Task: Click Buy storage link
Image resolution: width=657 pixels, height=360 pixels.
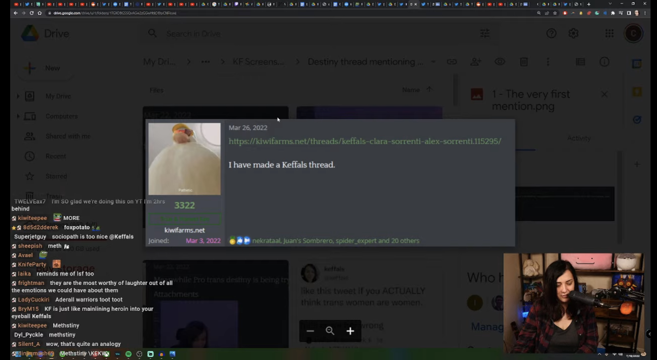Action: tap(66, 268)
